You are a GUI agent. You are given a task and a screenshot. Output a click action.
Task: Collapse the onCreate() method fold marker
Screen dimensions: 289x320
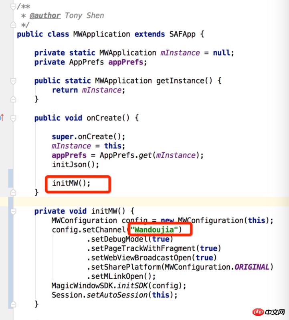tap(13, 118)
